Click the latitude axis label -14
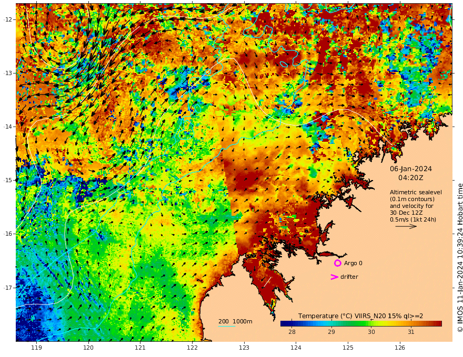This screenshot has width=463, height=357. coord(8,127)
